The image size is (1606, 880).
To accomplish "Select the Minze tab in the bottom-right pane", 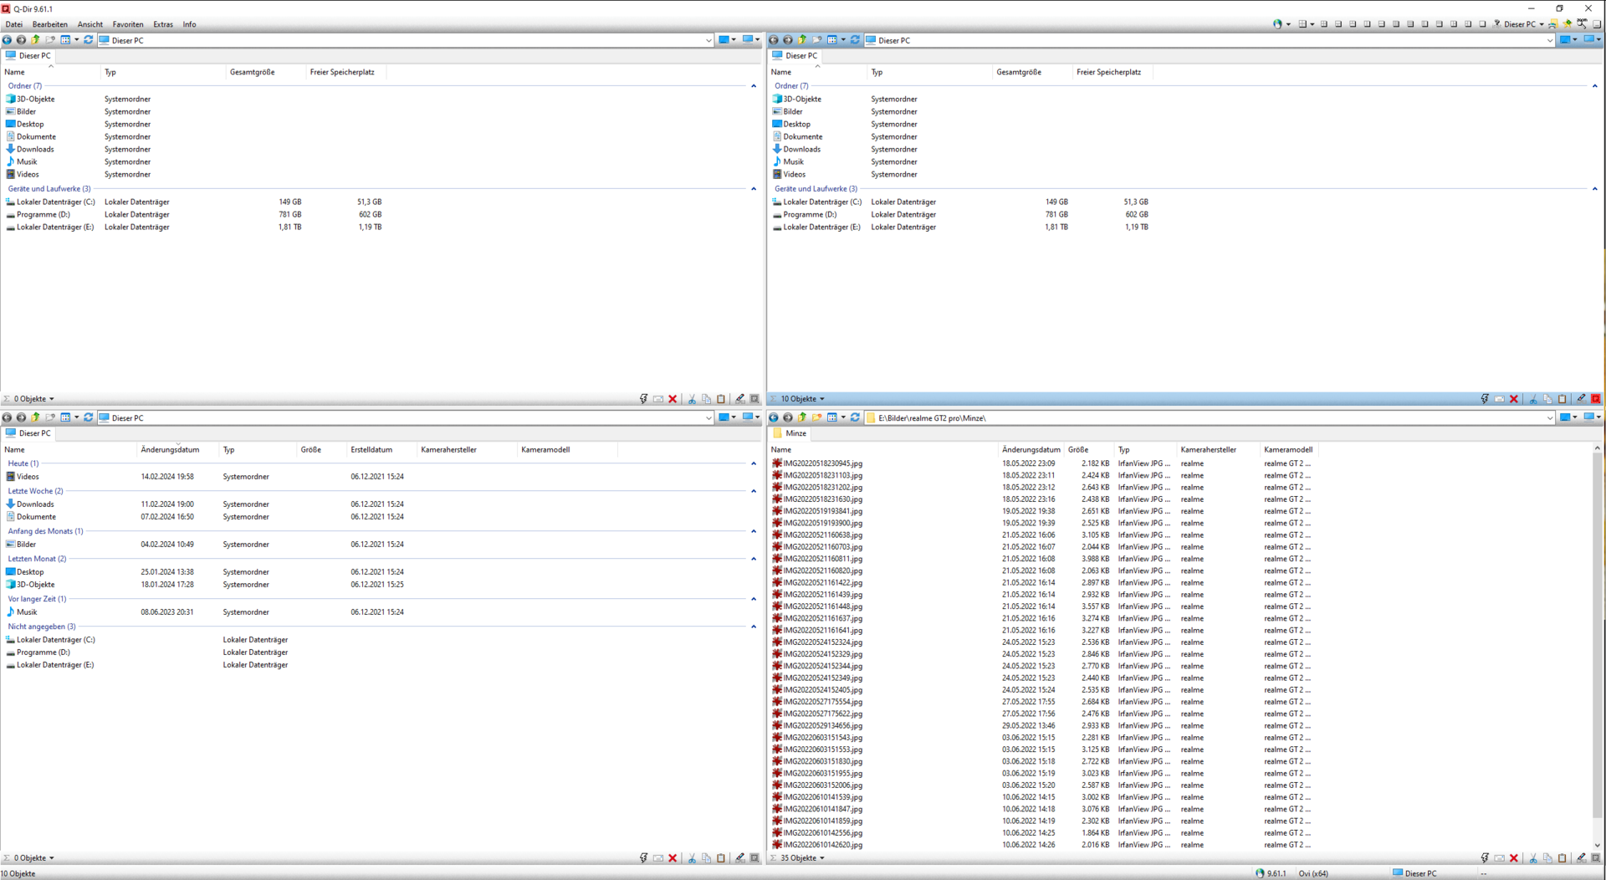I will (x=795, y=433).
